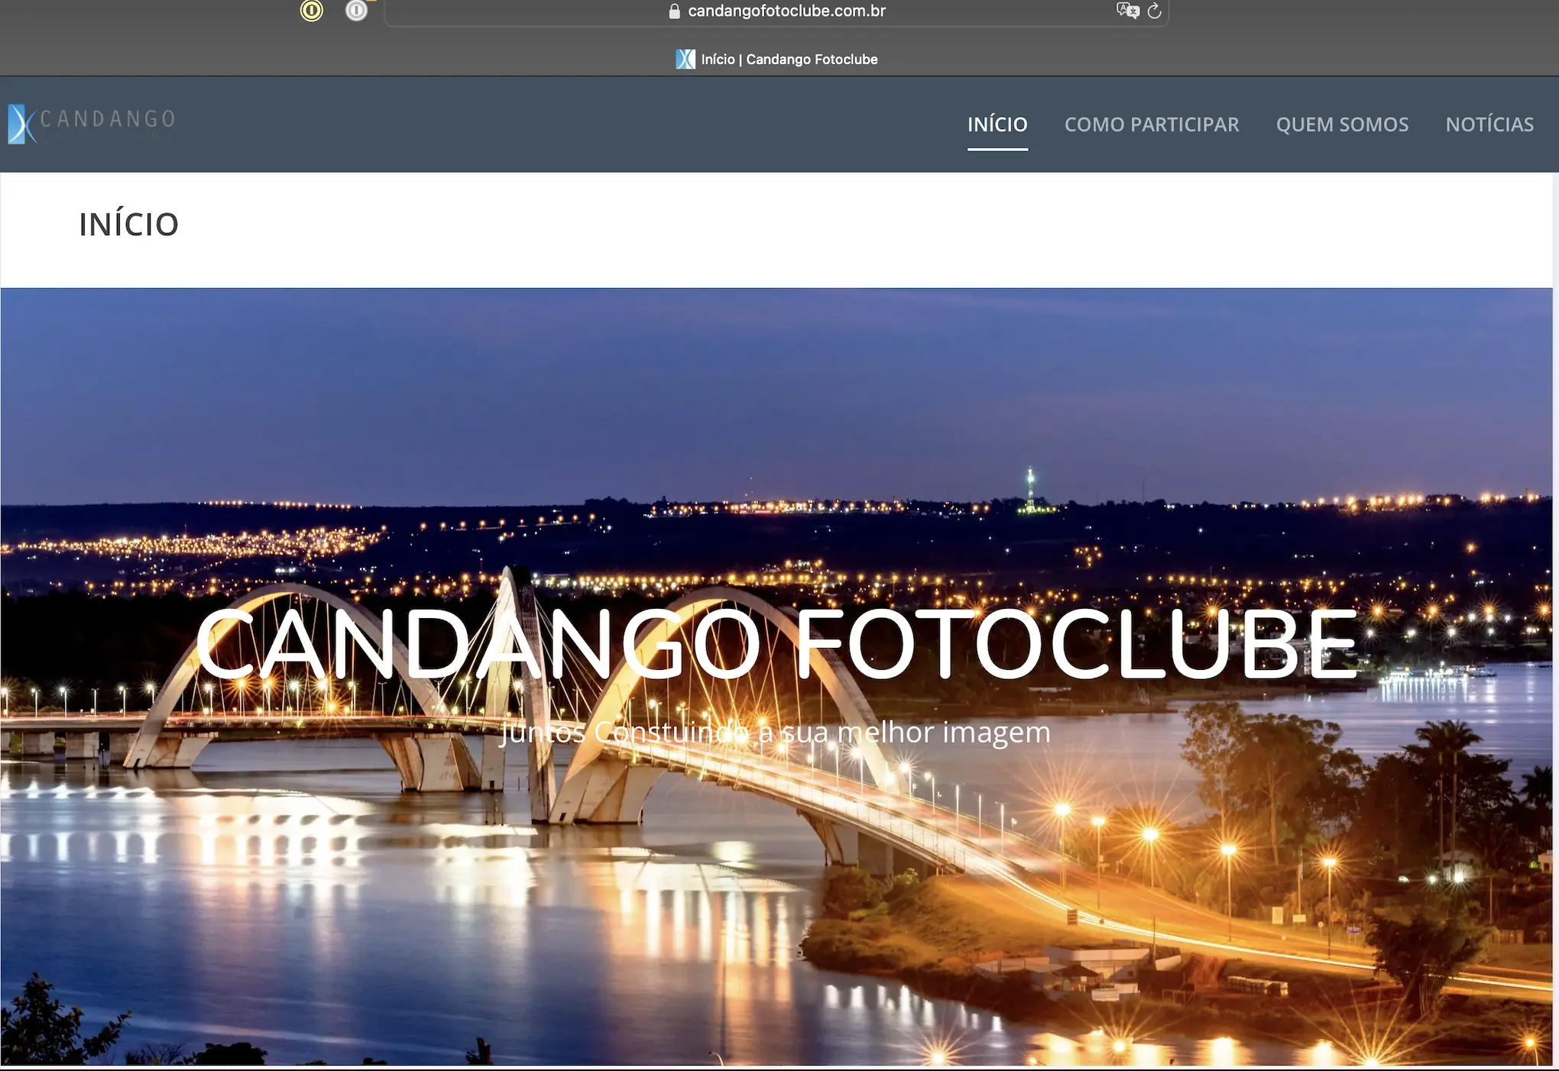The width and height of the screenshot is (1559, 1071).
Task: Click the INÍCIO page heading
Action: tap(128, 225)
